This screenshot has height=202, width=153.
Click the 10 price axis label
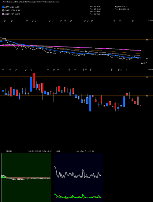pos(147,96)
